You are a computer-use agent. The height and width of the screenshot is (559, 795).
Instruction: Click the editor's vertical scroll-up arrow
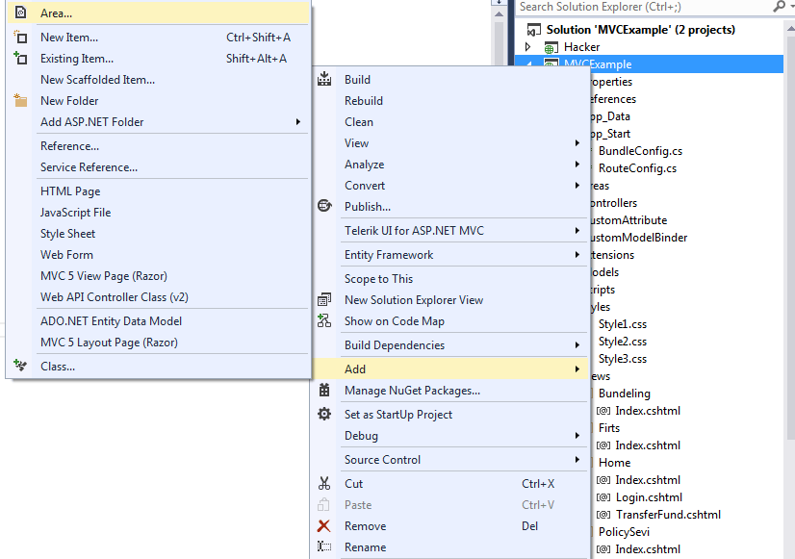click(499, 14)
